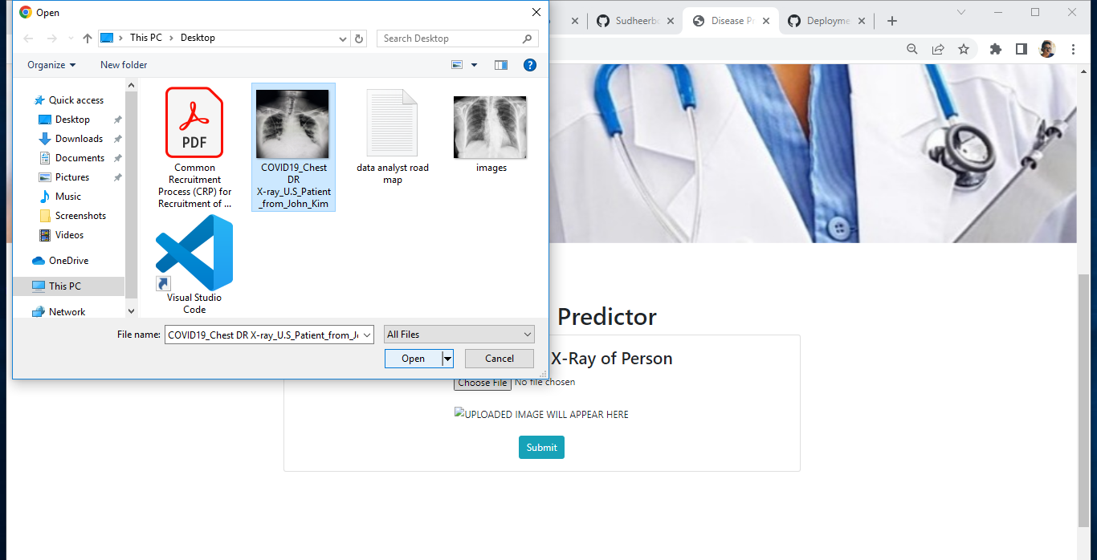Screen dimensions: 1097x560
Task: Bookmark the page with the star icon
Action: tap(964, 49)
